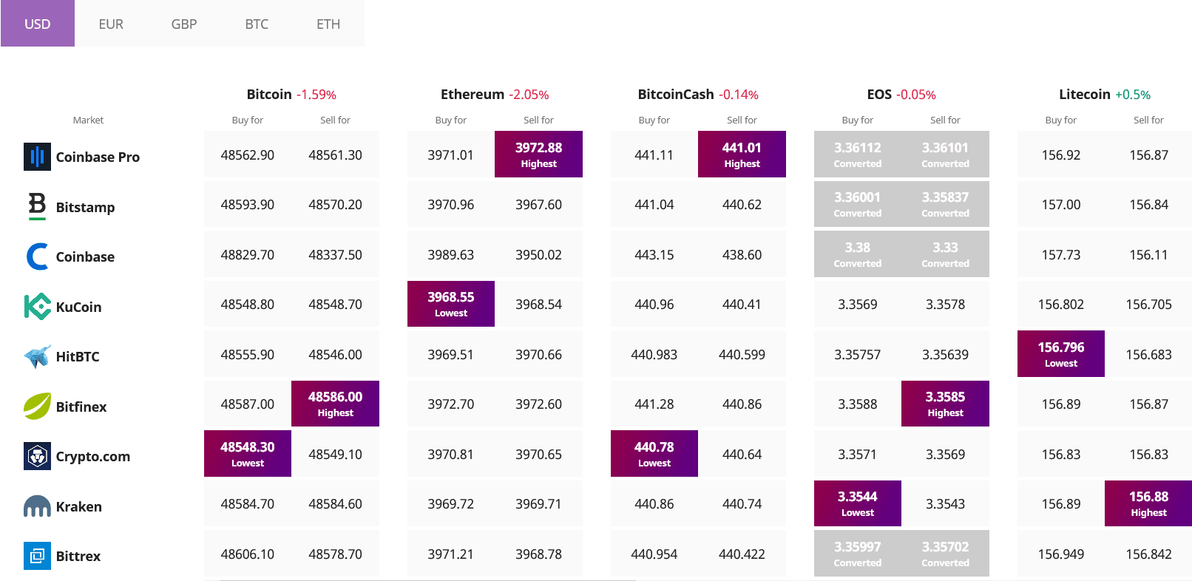Click Coinbase Pro Bitcoin buy price 48562.90

point(248,155)
